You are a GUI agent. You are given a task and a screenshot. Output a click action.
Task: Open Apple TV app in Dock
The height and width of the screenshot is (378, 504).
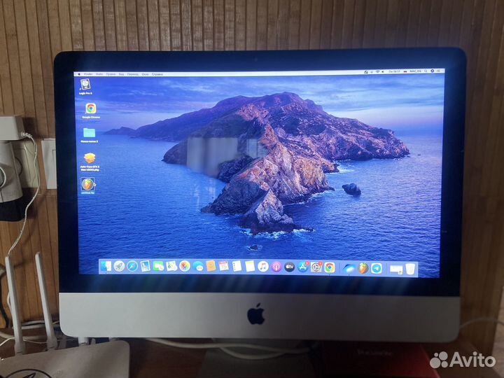[x=290, y=267]
